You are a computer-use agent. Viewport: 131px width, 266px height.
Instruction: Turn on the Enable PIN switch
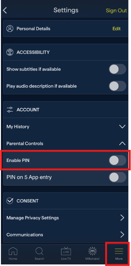[117, 160]
